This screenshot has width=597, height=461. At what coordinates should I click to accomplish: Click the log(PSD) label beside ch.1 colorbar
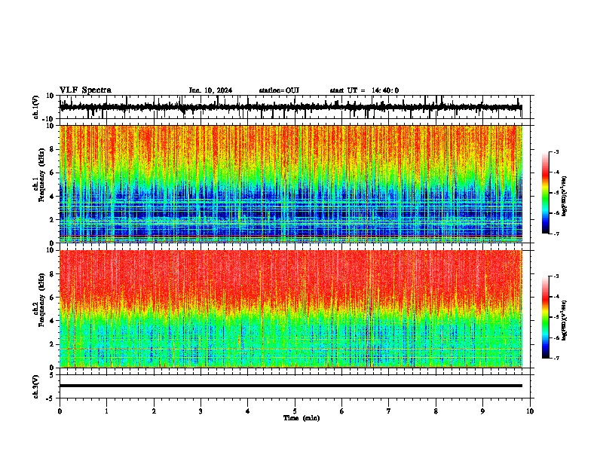(x=565, y=197)
